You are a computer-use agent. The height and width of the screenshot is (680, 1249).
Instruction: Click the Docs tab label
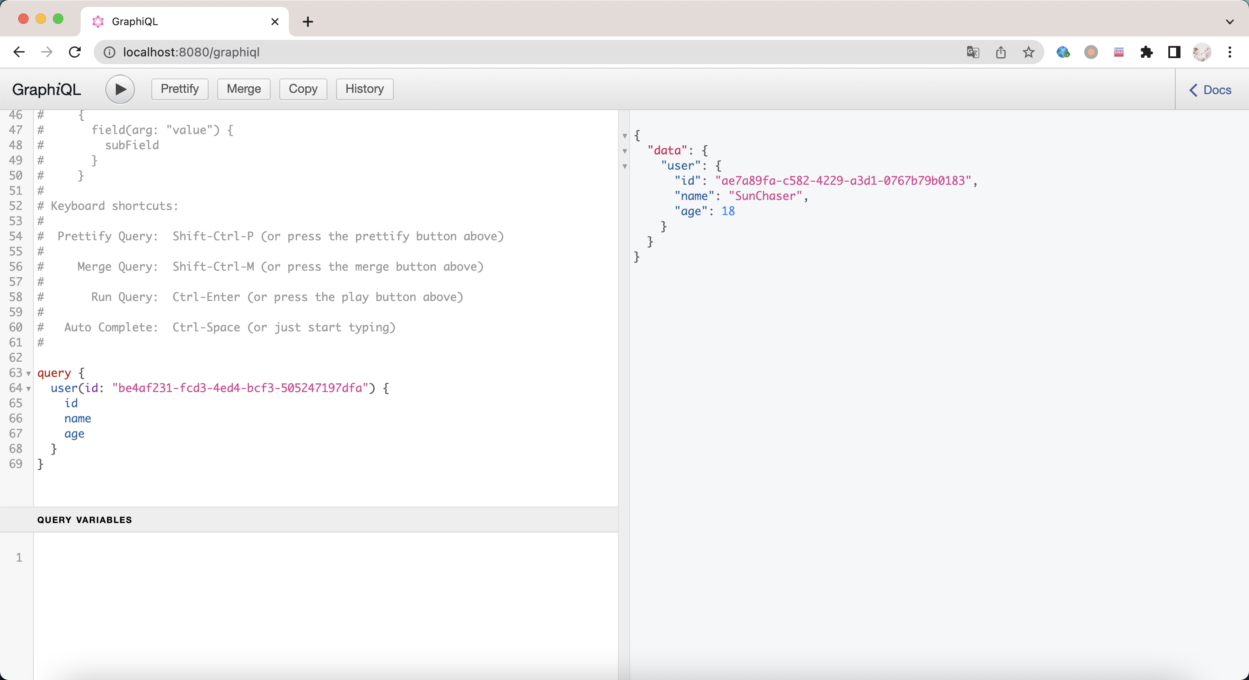coord(1217,90)
